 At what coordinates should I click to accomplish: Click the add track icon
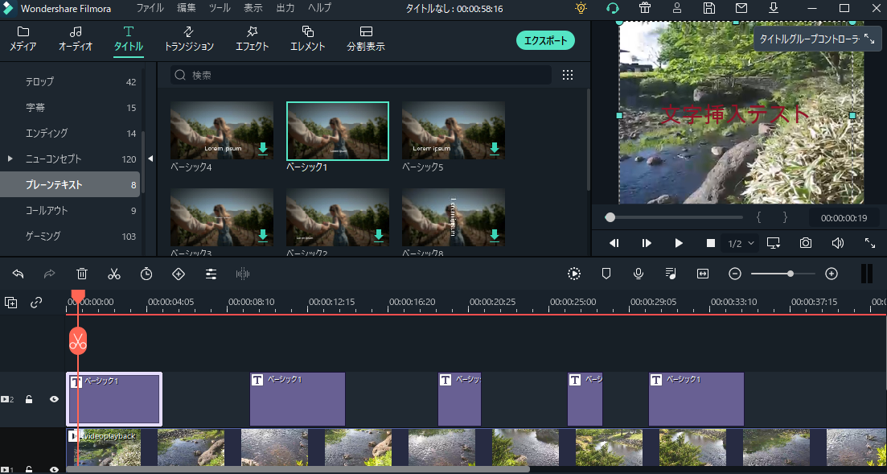[10, 303]
